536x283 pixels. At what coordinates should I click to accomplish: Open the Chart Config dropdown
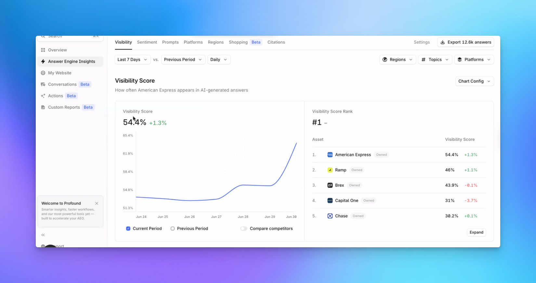475,81
